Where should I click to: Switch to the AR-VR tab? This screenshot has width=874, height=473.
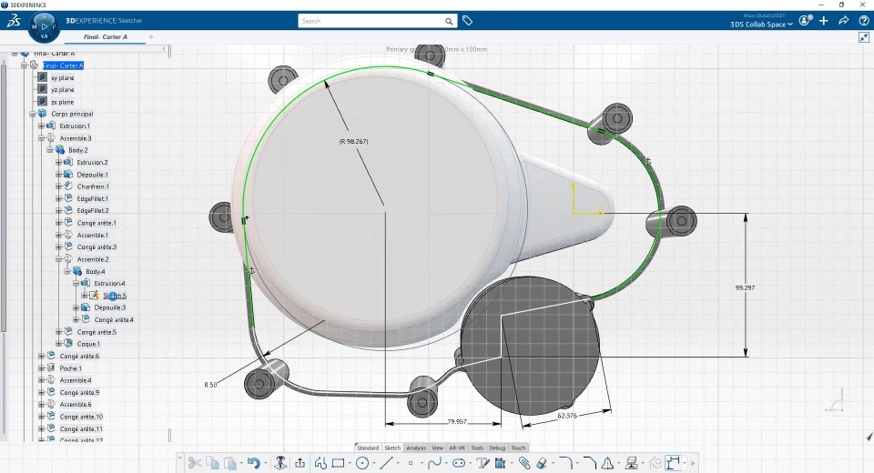tap(457, 448)
